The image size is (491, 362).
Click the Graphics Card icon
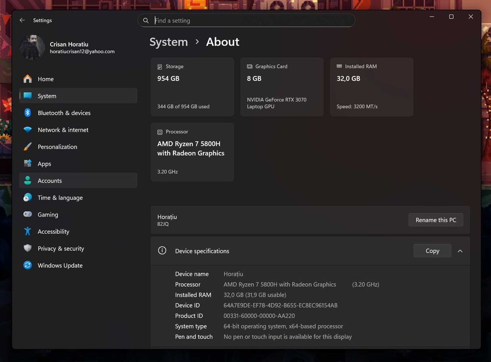[249, 67]
